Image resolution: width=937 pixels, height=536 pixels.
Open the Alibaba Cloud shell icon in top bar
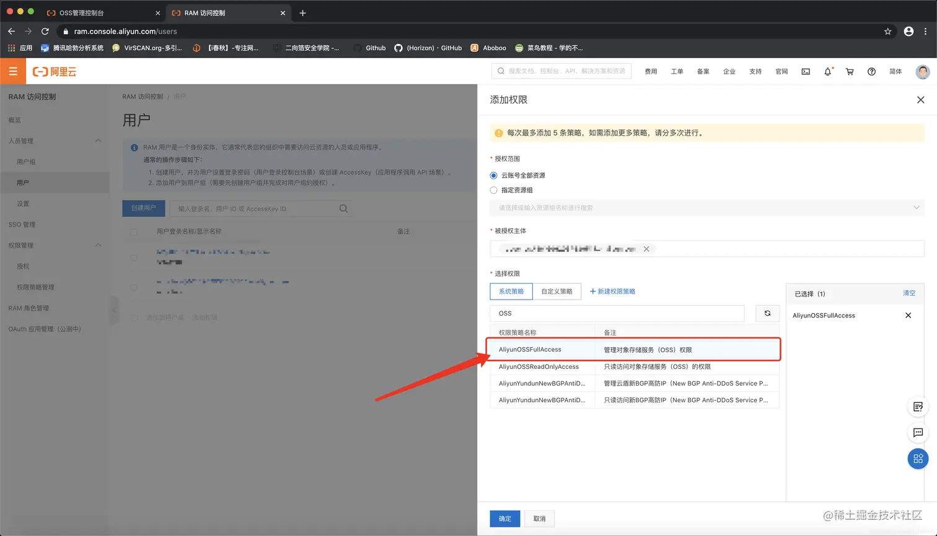[x=805, y=72]
